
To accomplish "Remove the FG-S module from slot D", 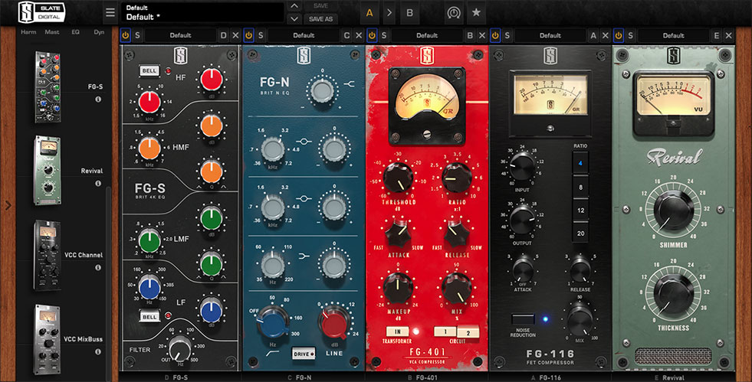I will click(235, 35).
